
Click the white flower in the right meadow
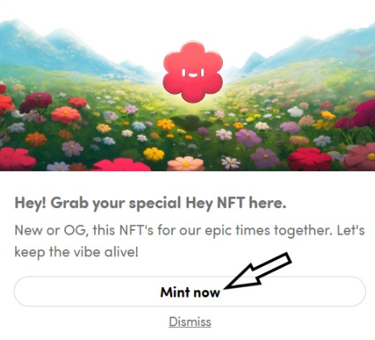click(295, 112)
